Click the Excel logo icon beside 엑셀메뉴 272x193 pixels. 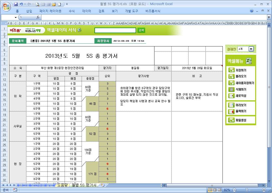pos(249,61)
